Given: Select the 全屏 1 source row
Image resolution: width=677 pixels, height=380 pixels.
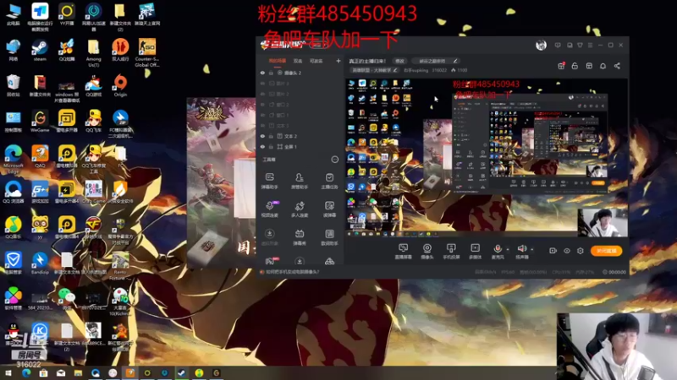Looking at the screenshot, I should tap(300, 147).
